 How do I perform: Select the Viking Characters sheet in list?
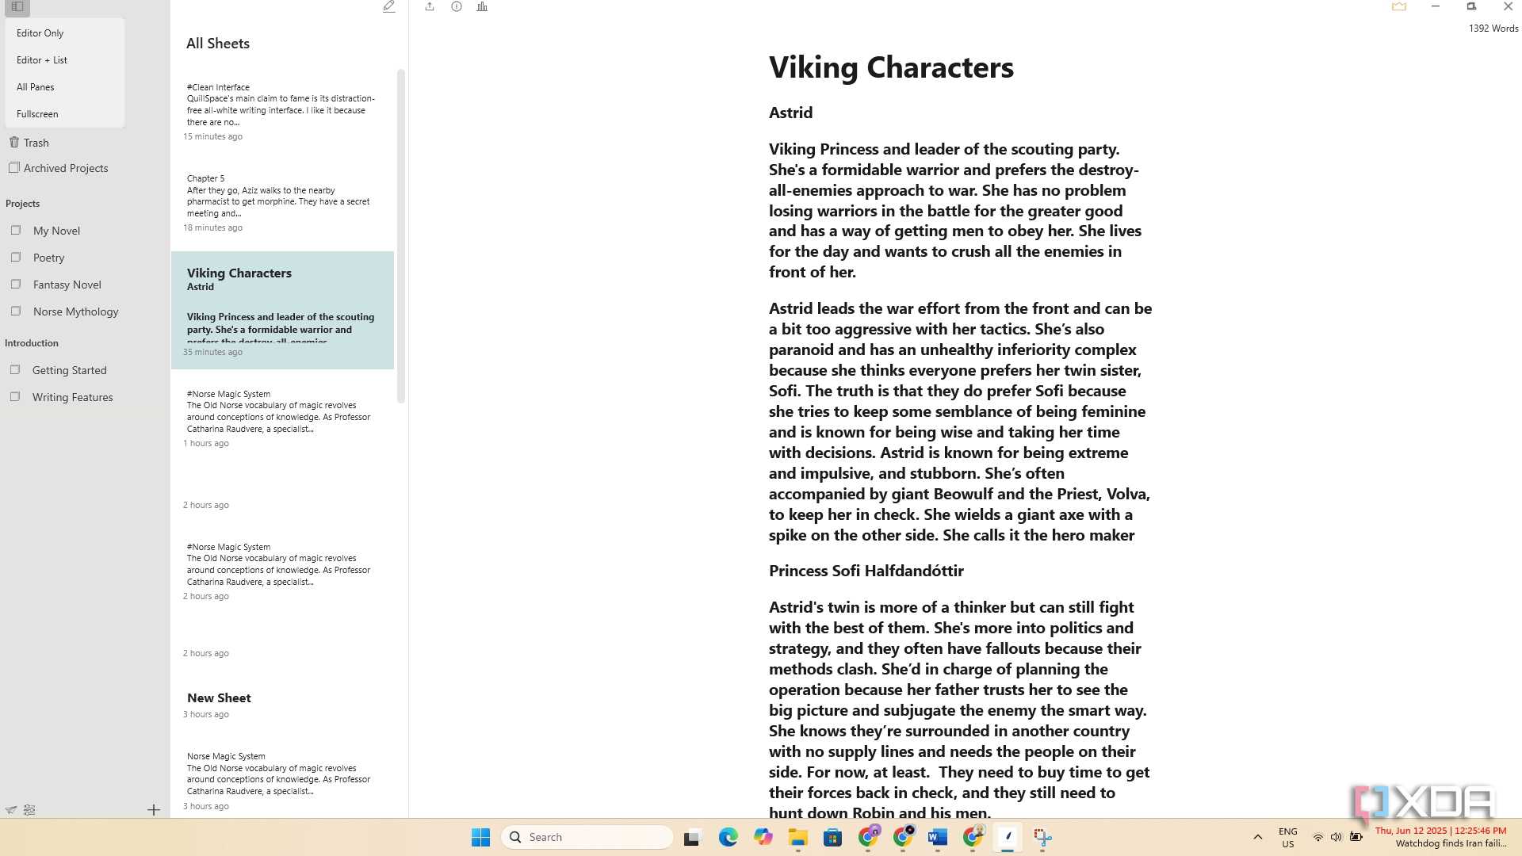(282, 311)
